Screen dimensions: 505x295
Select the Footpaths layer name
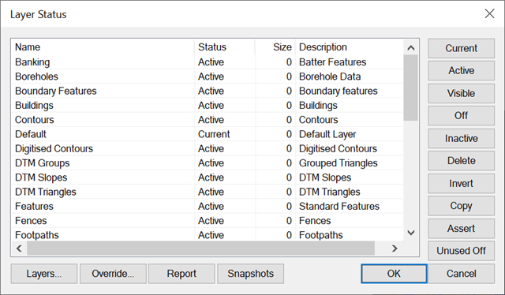(x=37, y=235)
